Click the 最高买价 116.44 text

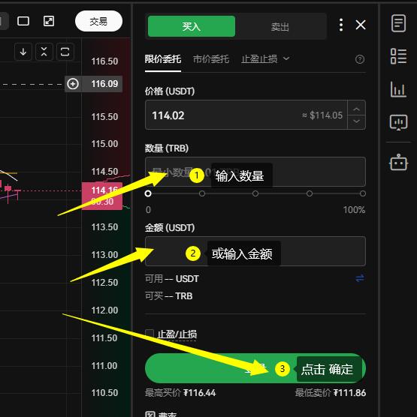point(180,393)
